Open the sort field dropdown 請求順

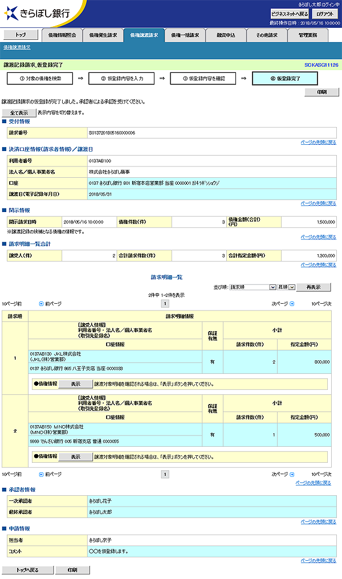(253, 287)
